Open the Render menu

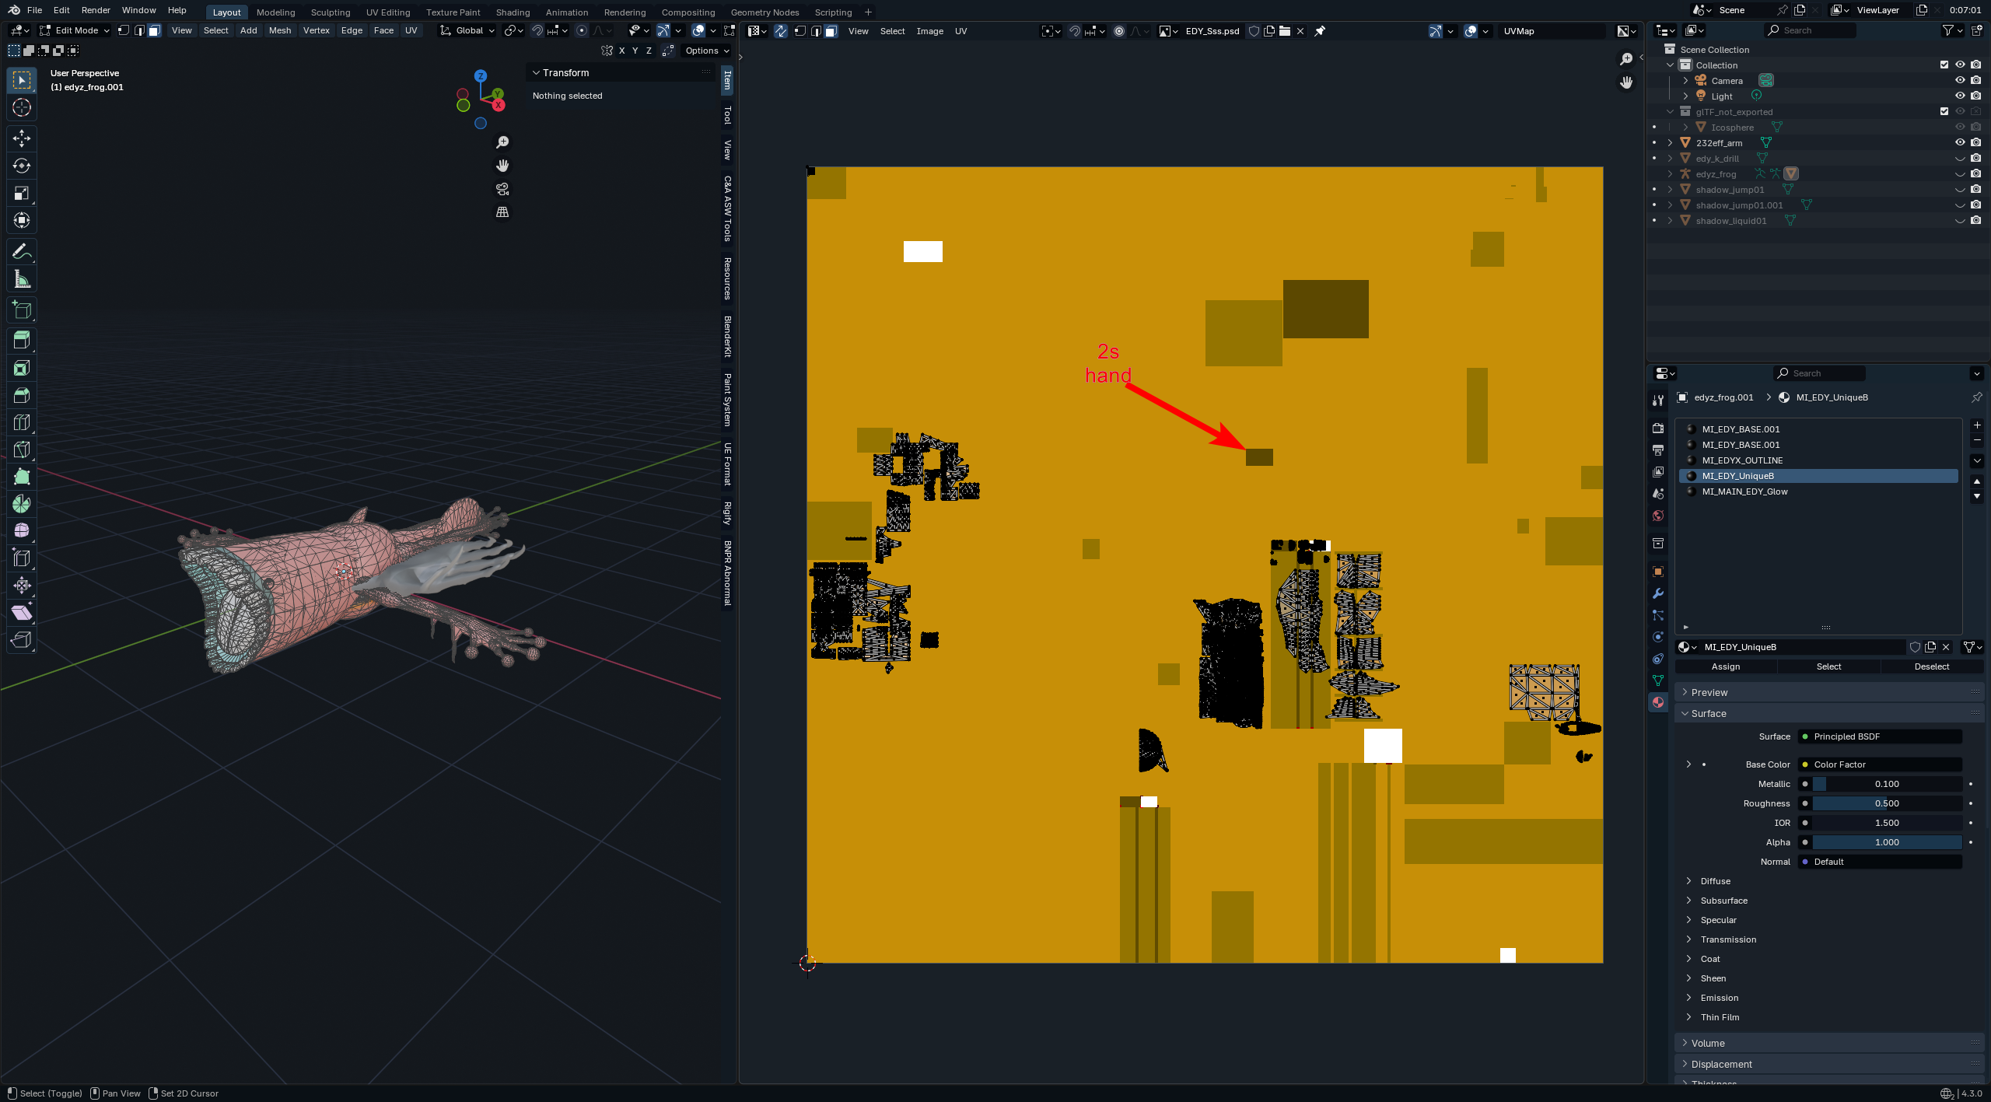click(96, 10)
